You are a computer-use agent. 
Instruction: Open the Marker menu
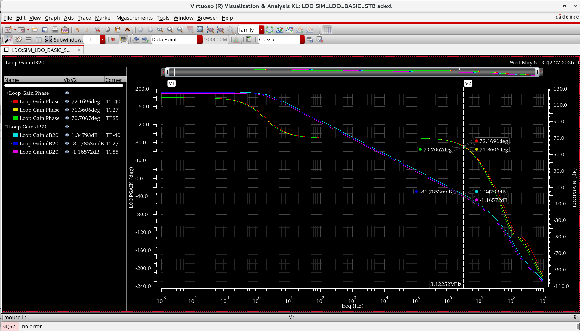(x=103, y=18)
